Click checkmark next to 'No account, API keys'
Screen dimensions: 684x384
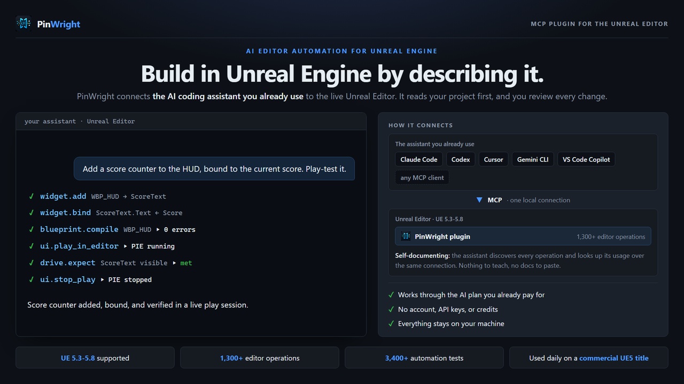coord(392,309)
